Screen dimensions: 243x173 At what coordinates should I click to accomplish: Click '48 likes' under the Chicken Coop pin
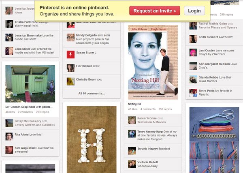(x=10, y=112)
